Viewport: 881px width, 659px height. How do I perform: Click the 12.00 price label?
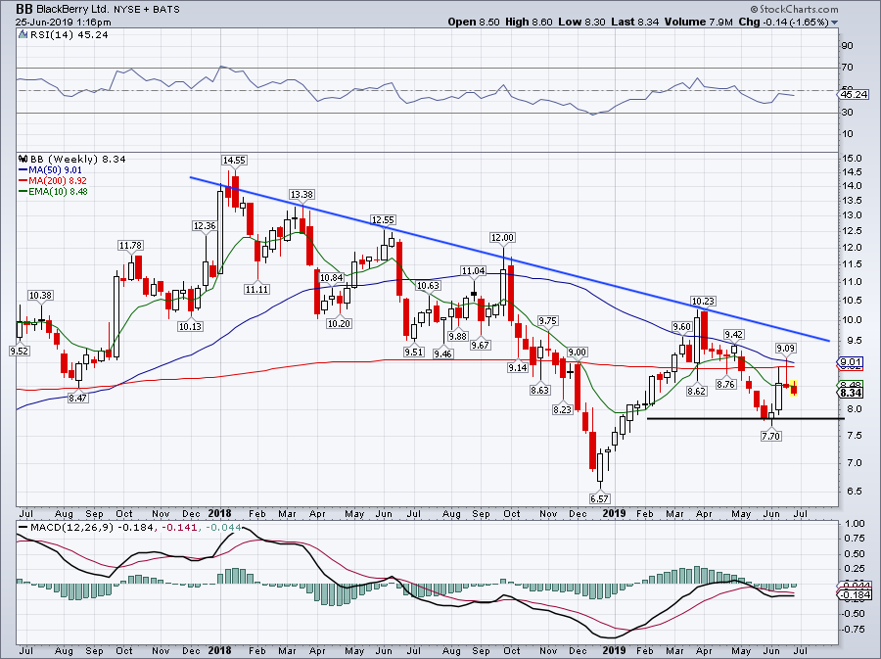pyautogui.click(x=502, y=238)
